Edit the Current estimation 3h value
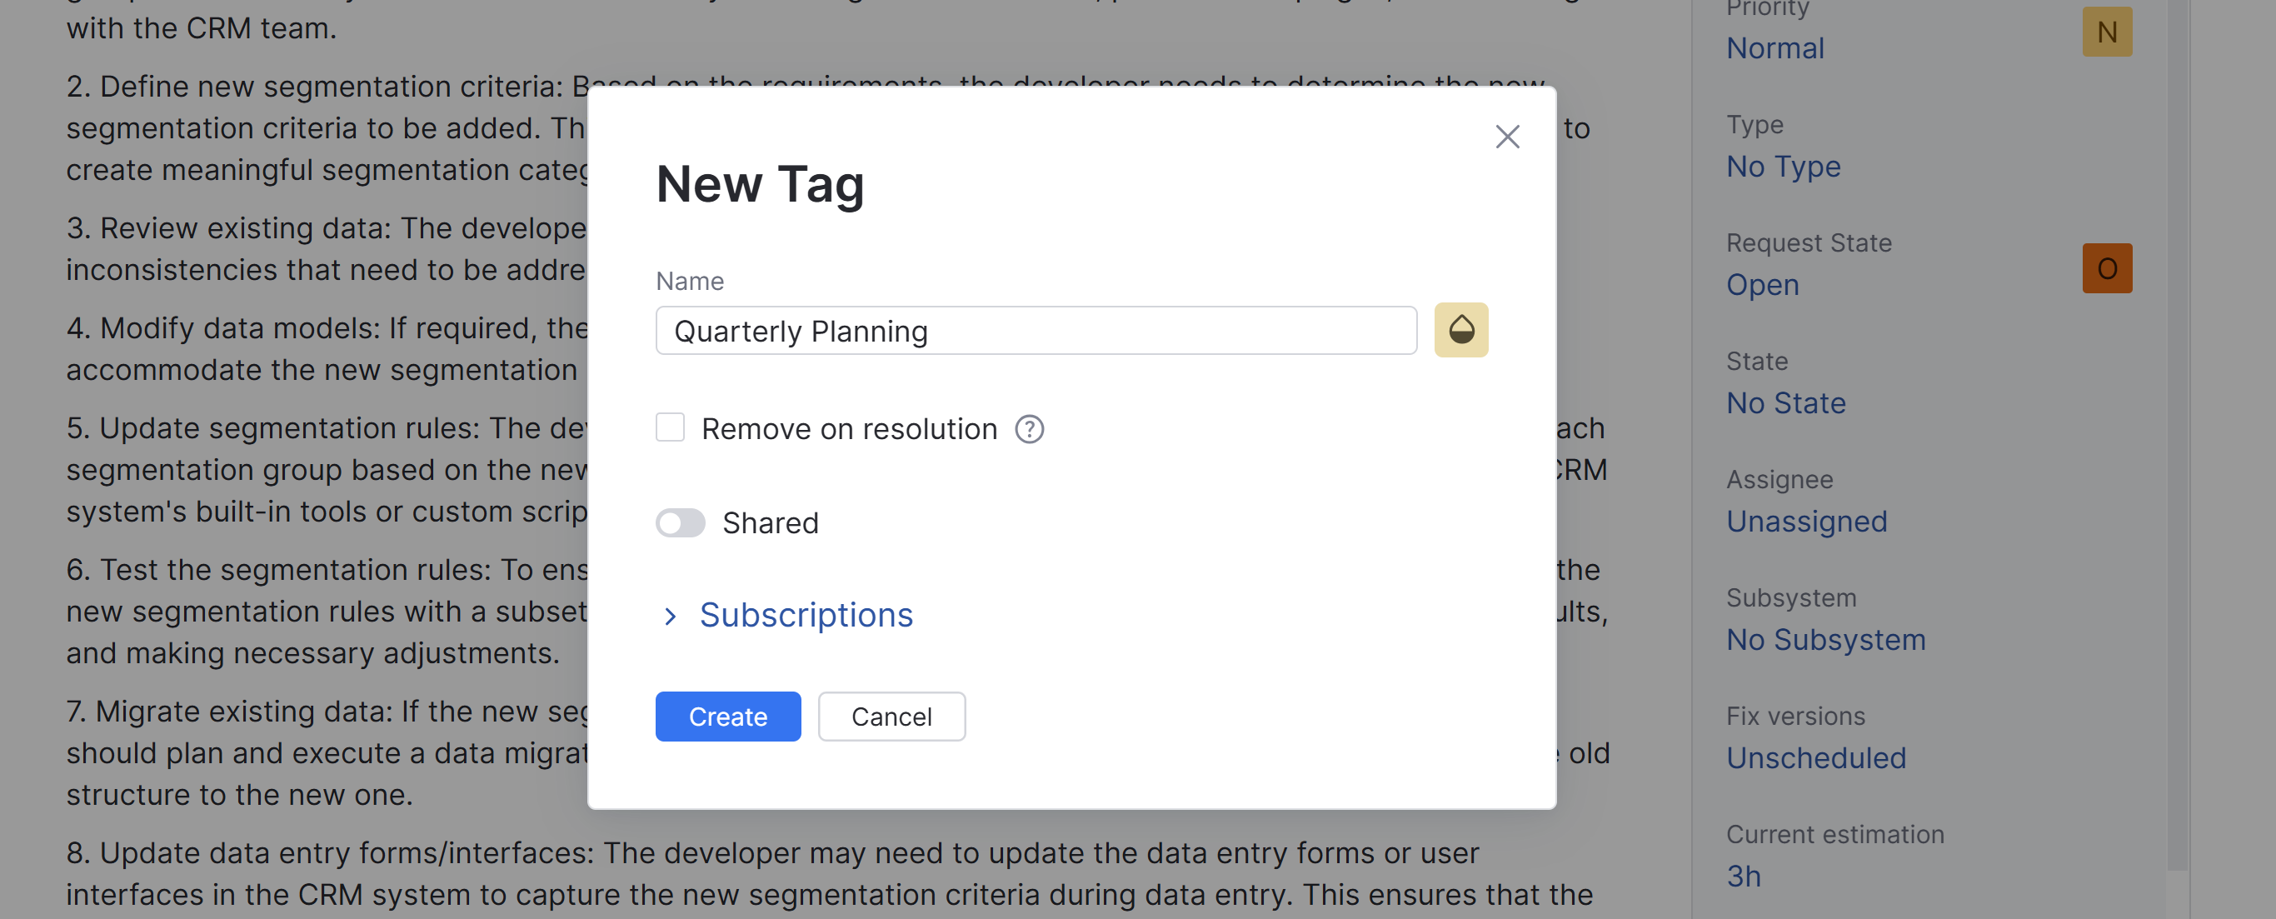The height and width of the screenshot is (919, 2276). point(1743,877)
